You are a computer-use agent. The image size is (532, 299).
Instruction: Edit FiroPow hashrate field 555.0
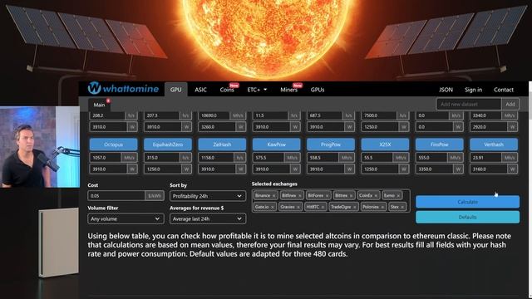click(x=431, y=158)
